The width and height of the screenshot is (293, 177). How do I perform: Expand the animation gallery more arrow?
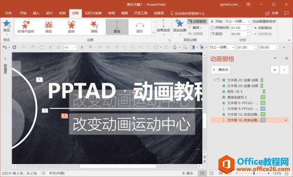tap(154, 33)
